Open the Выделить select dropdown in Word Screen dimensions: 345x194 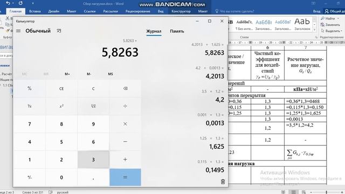(x=332, y=31)
